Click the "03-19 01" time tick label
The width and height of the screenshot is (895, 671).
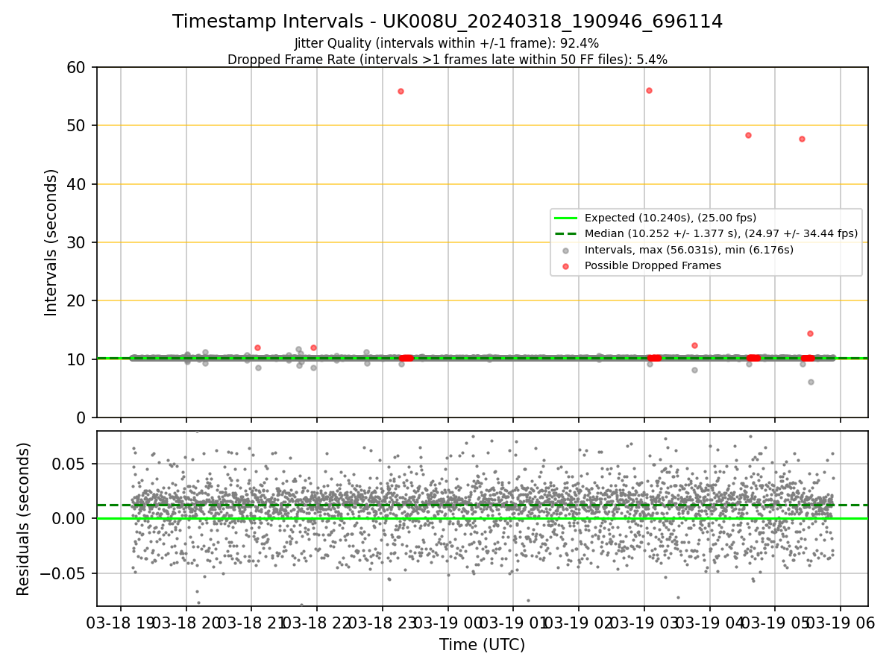[x=513, y=622]
